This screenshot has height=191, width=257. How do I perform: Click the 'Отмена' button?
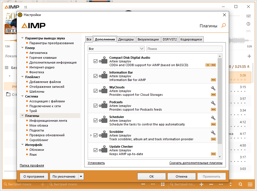[181, 176]
